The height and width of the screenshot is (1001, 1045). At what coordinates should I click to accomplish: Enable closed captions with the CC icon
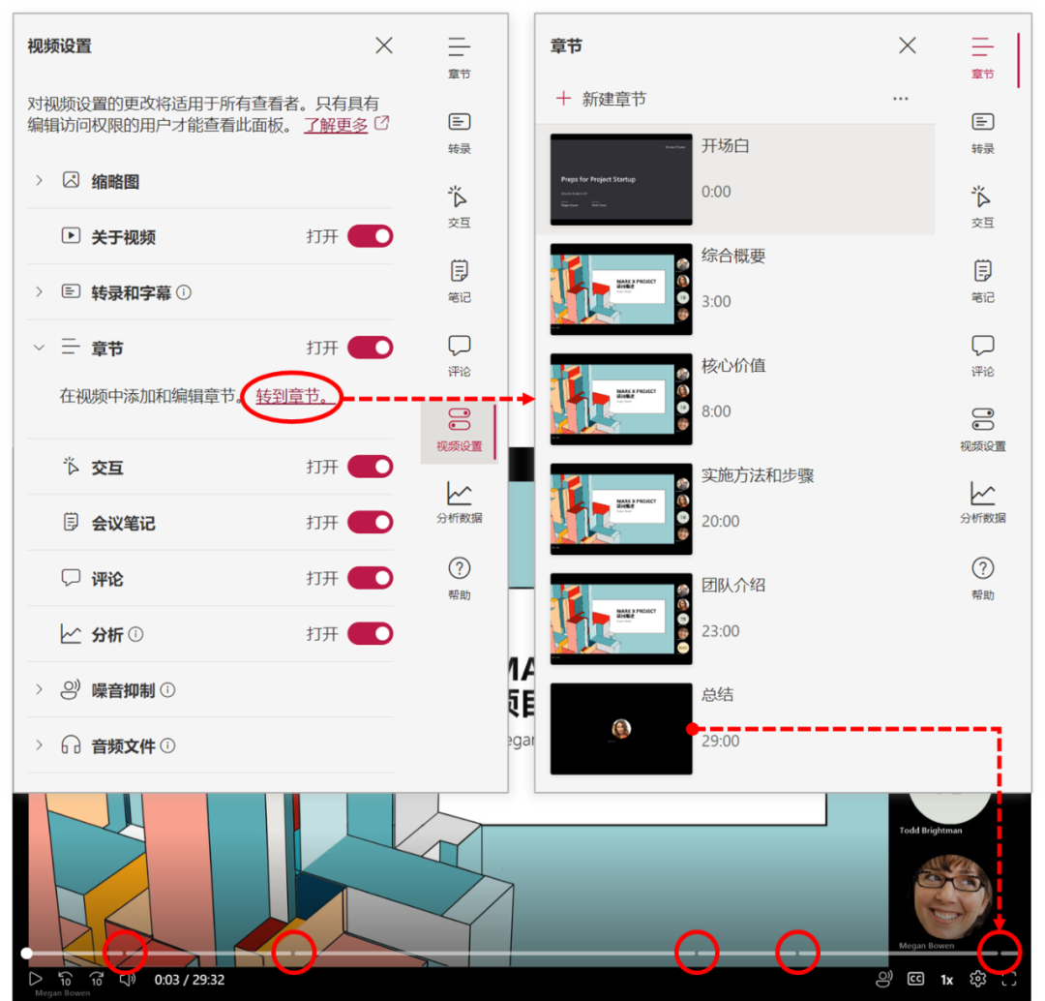tap(915, 979)
